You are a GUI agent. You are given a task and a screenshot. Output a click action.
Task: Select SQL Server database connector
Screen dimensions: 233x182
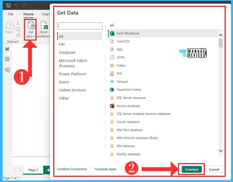pyautogui.click(x=163, y=98)
